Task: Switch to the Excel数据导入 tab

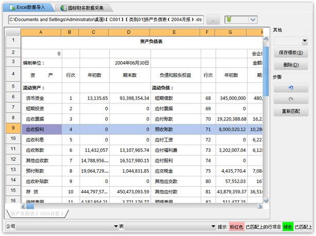Action: (28, 8)
